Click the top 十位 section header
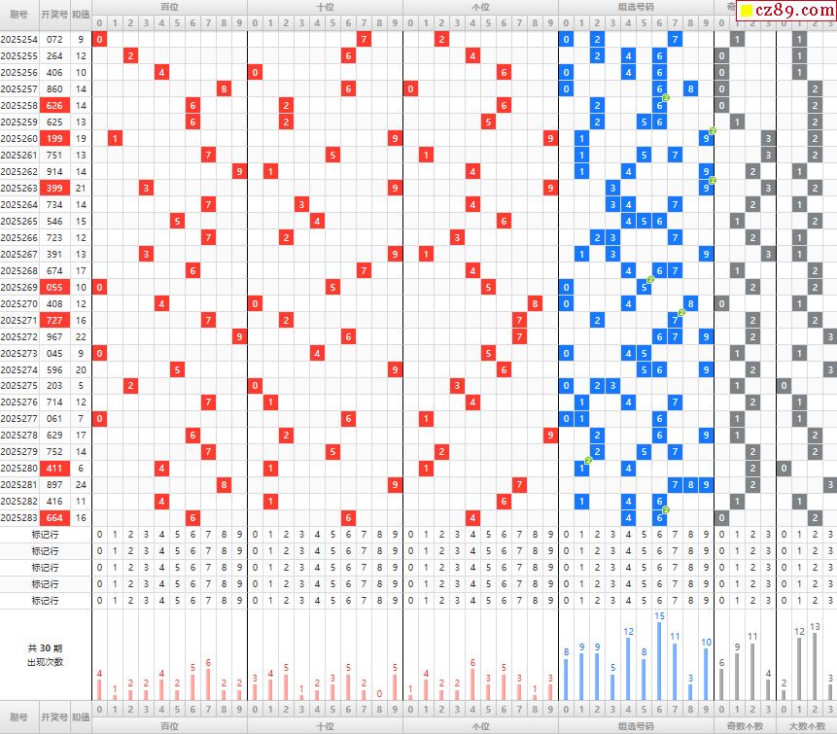837x734 pixels. click(x=325, y=7)
